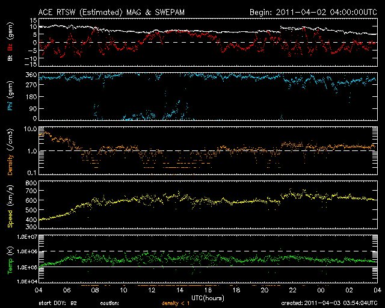The height and width of the screenshot is (308, 385).
Task: Click hour 08 on the time axis
Action: point(95,291)
